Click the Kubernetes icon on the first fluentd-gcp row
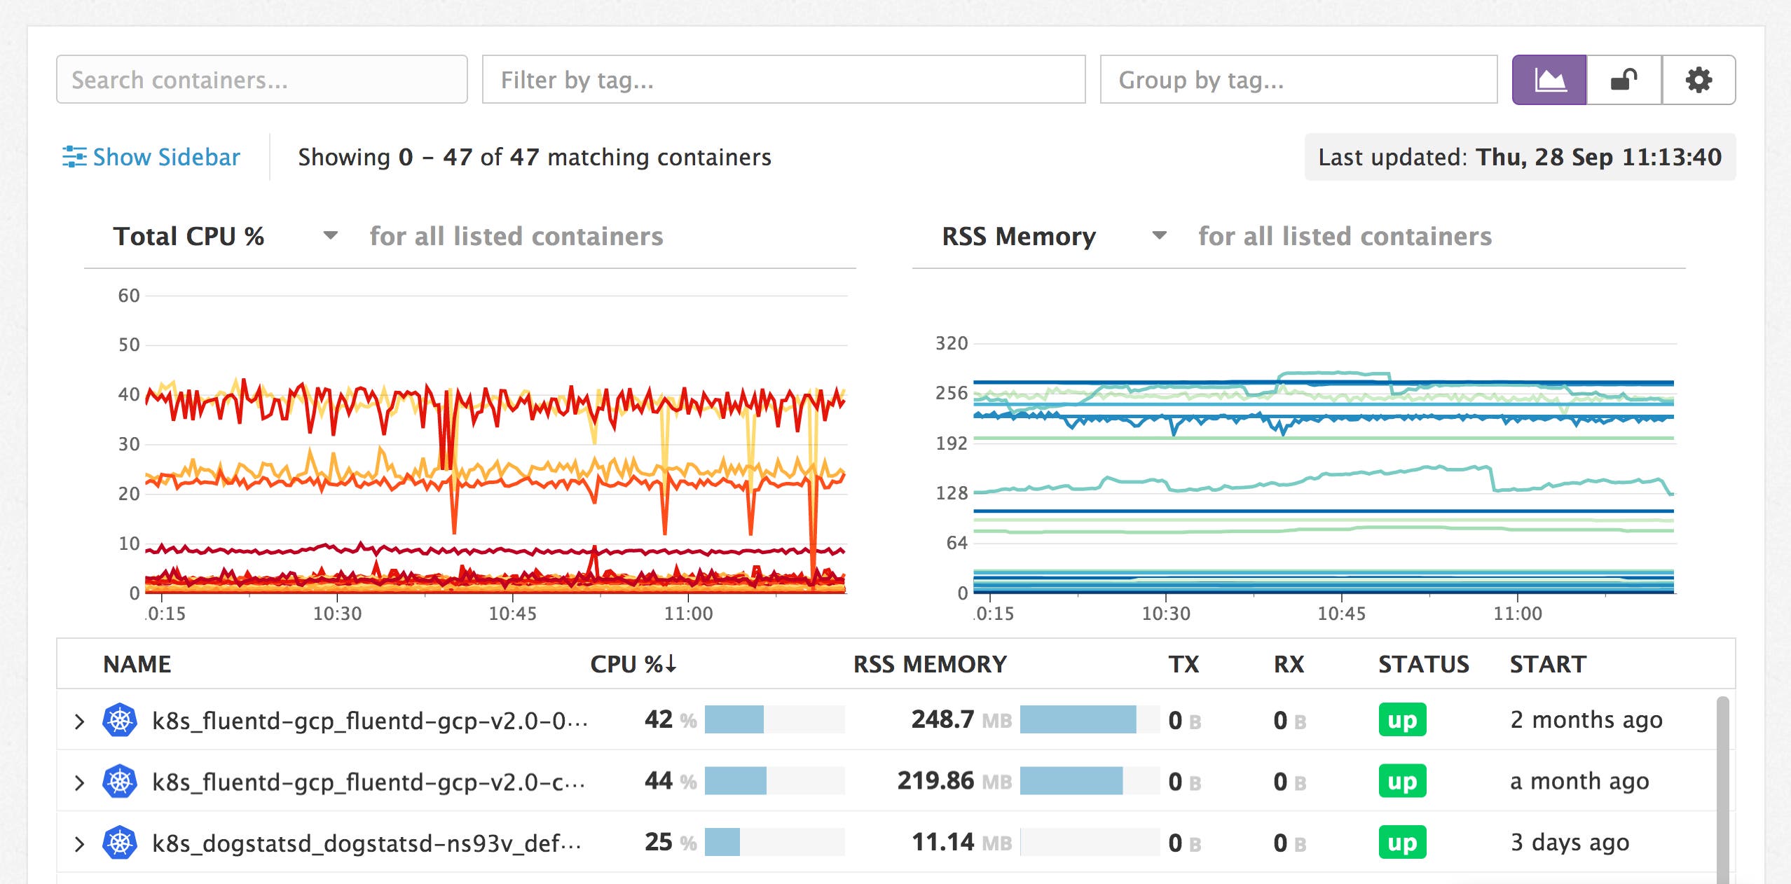This screenshot has height=884, width=1791. [x=119, y=719]
